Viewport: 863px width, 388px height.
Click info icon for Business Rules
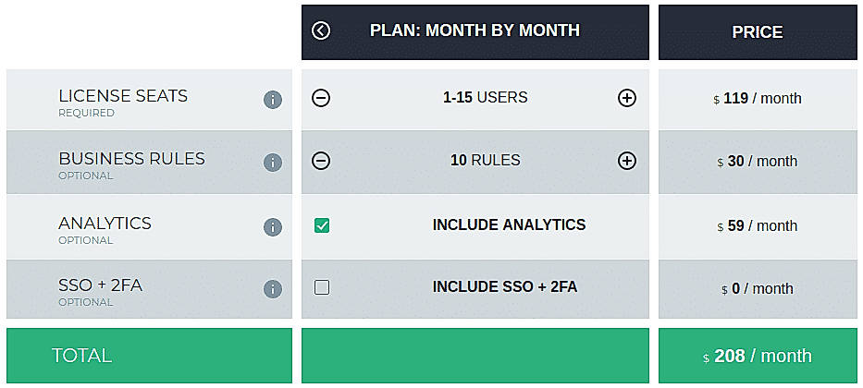[273, 163]
